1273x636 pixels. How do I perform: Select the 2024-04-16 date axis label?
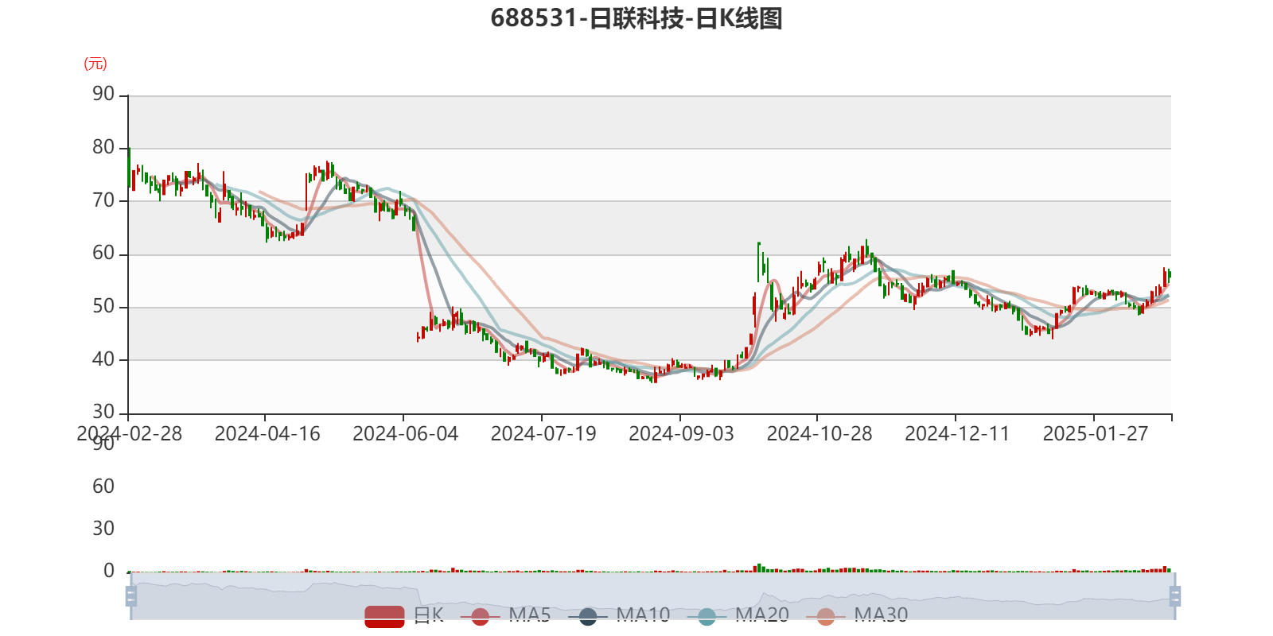267,433
